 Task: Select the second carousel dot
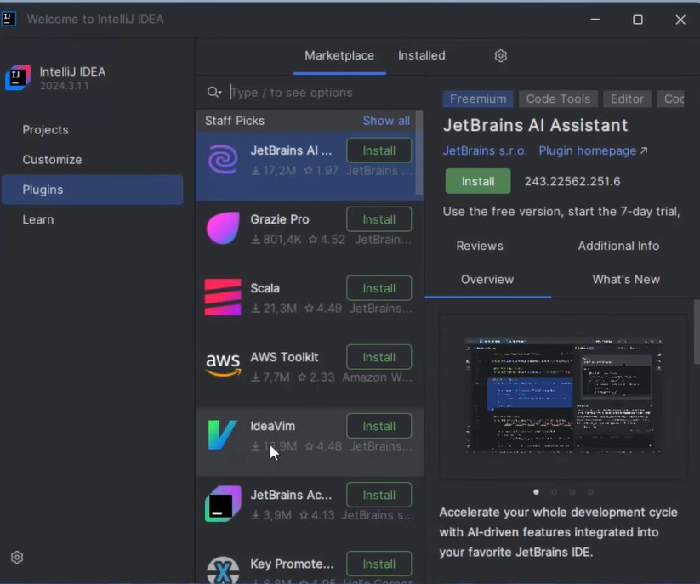click(554, 491)
